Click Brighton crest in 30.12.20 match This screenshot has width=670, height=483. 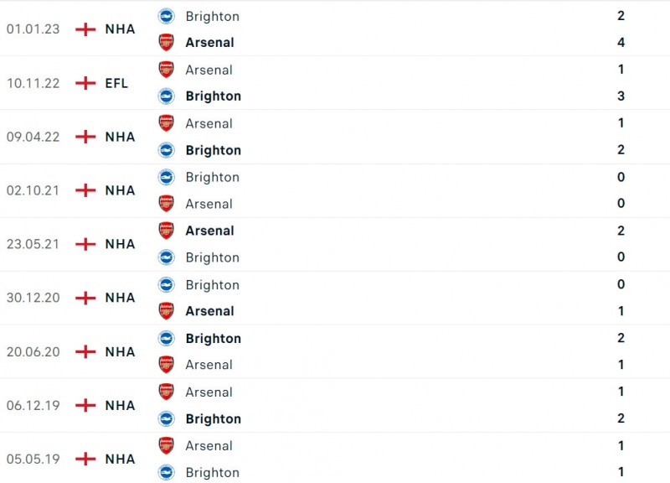(166, 284)
